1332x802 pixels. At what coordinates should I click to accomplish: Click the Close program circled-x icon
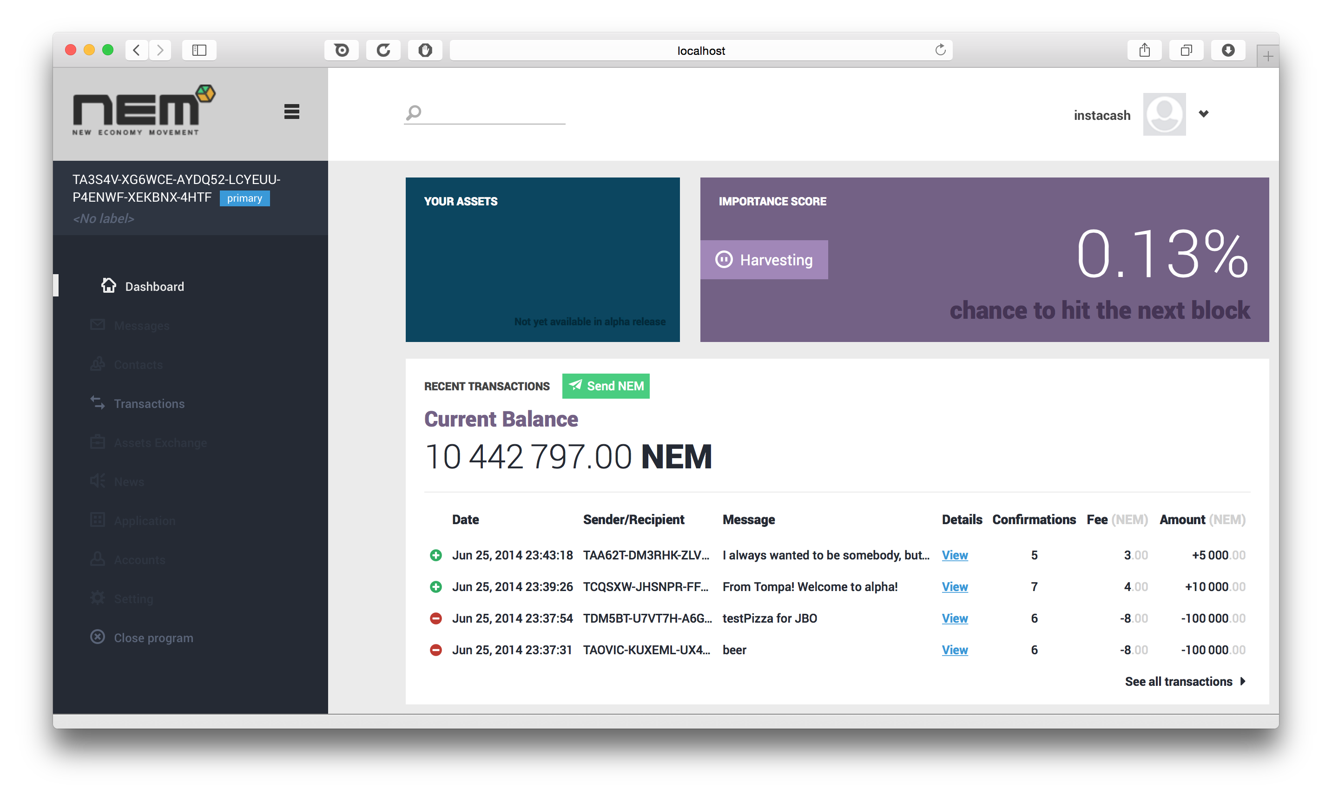(97, 637)
